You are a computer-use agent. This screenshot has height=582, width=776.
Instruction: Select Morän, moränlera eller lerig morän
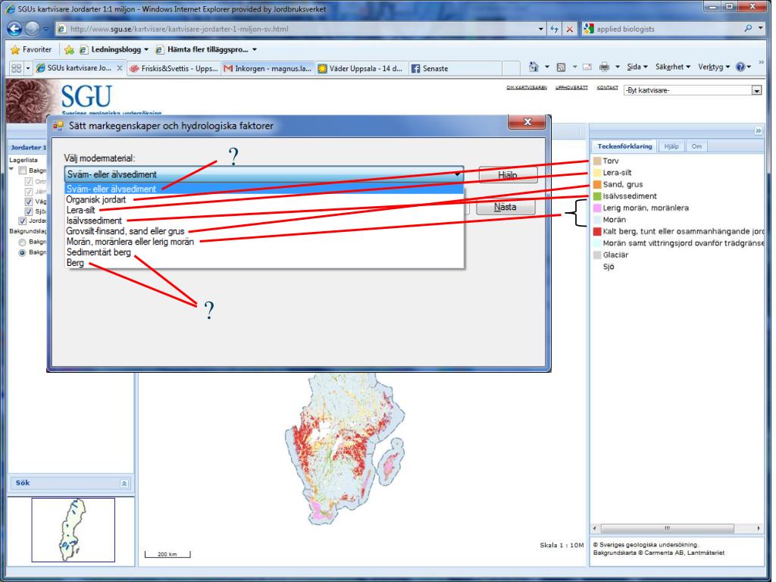264,242
